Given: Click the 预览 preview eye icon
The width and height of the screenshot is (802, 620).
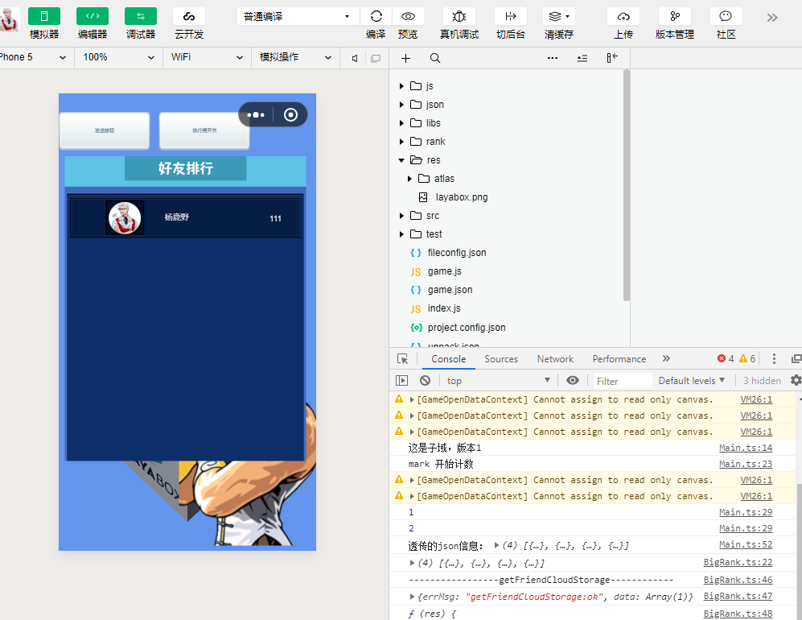Looking at the screenshot, I should [408, 16].
